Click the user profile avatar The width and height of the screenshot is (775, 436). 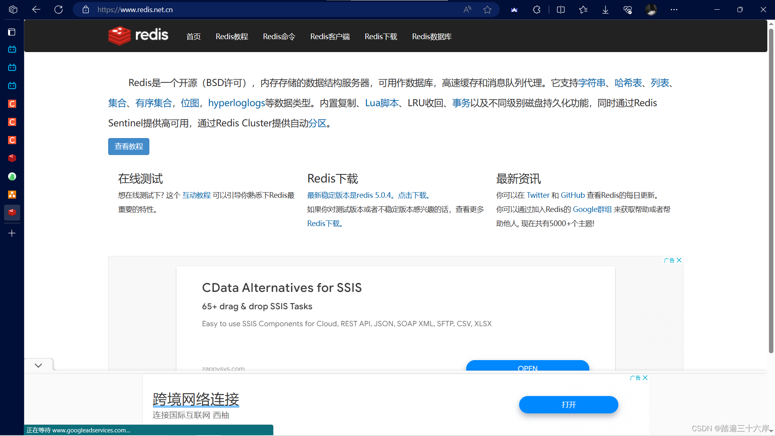pos(651,10)
